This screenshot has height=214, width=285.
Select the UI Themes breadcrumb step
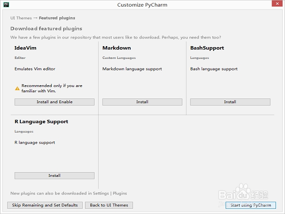coord(21,18)
